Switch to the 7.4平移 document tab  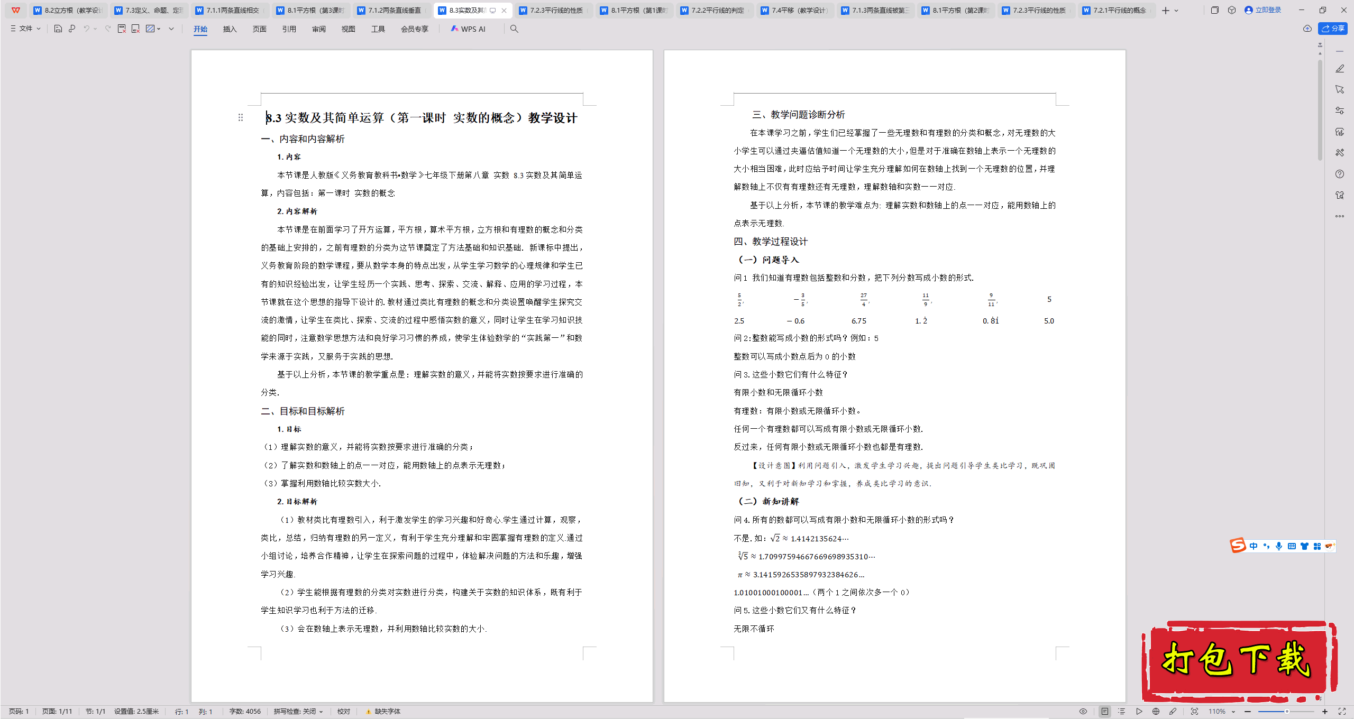[x=795, y=10]
